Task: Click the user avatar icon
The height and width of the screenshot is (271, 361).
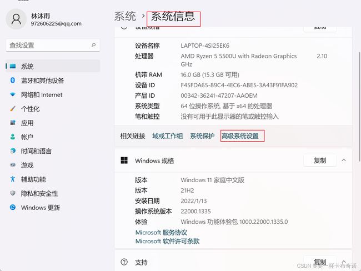Action: coord(16,19)
